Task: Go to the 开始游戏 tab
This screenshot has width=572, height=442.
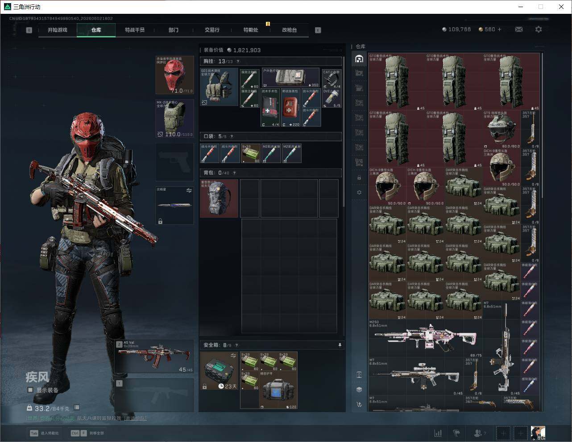Action: tap(58, 30)
